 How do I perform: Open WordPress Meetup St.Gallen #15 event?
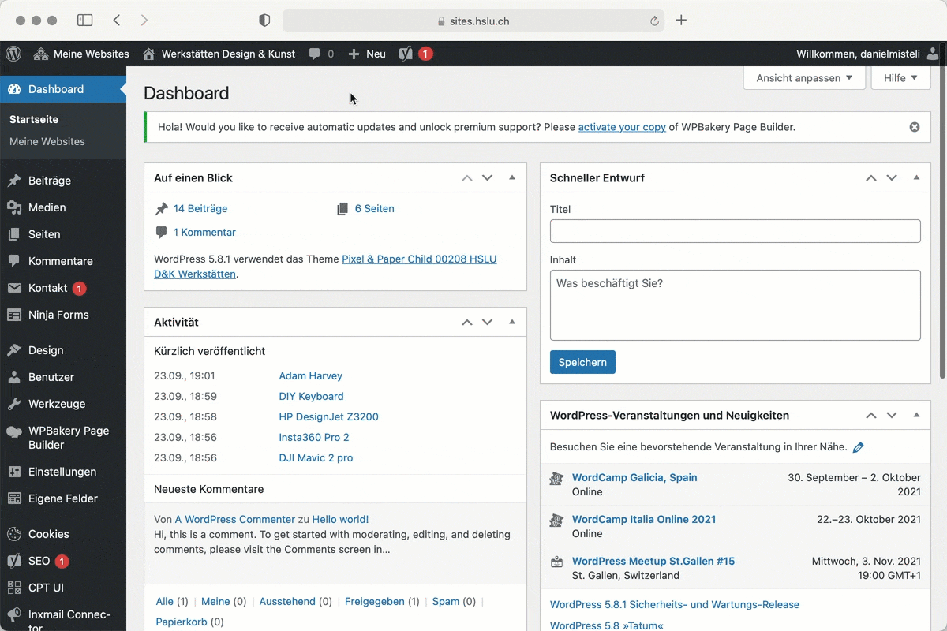[653, 562]
